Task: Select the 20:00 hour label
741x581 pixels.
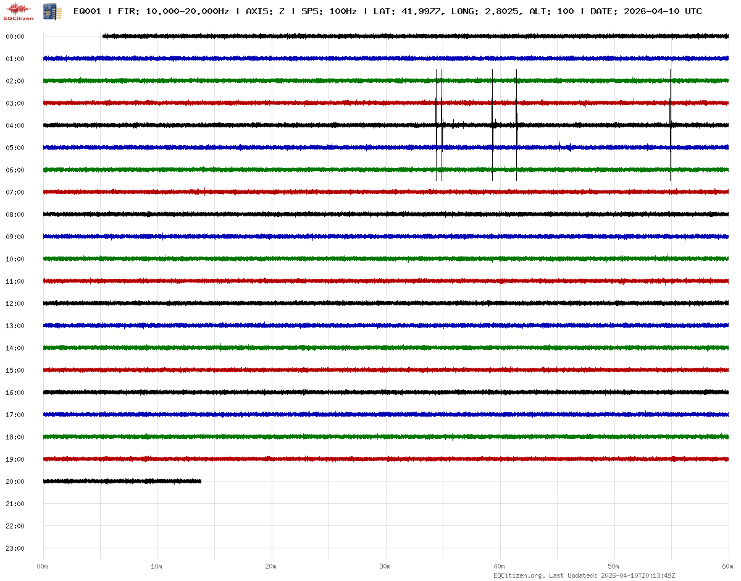Action: pos(15,481)
